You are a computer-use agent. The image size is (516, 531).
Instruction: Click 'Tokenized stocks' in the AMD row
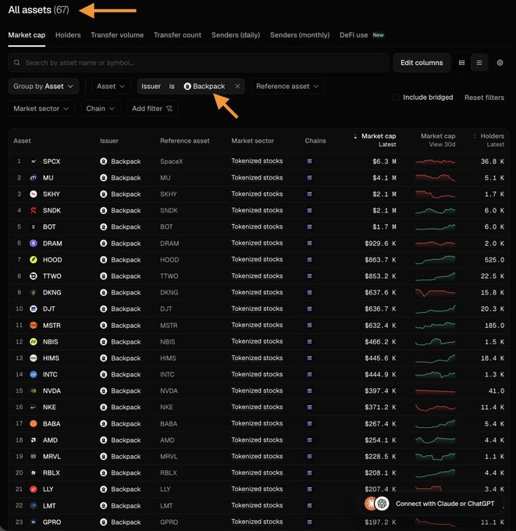(257, 440)
